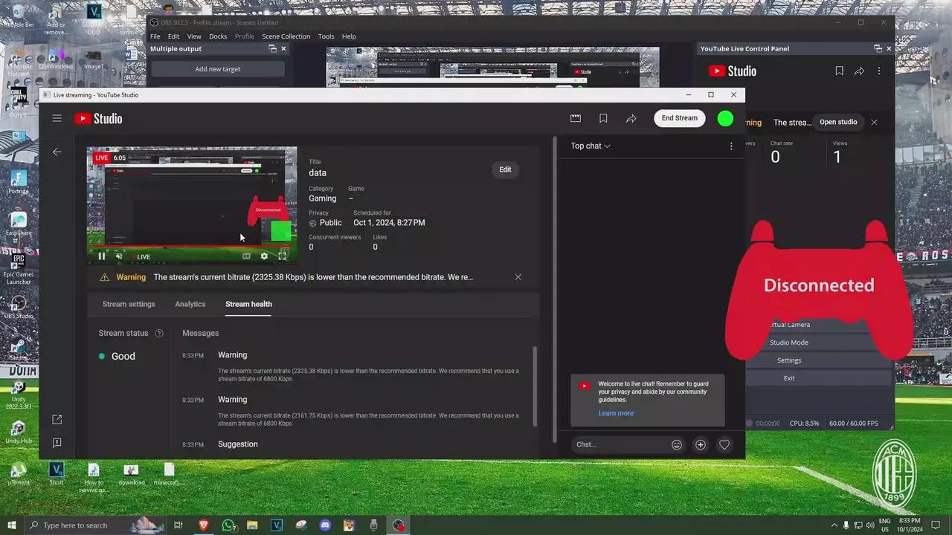This screenshot has width=952, height=535.
Task: Open the View menu in OBS
Action: [194, 36]
